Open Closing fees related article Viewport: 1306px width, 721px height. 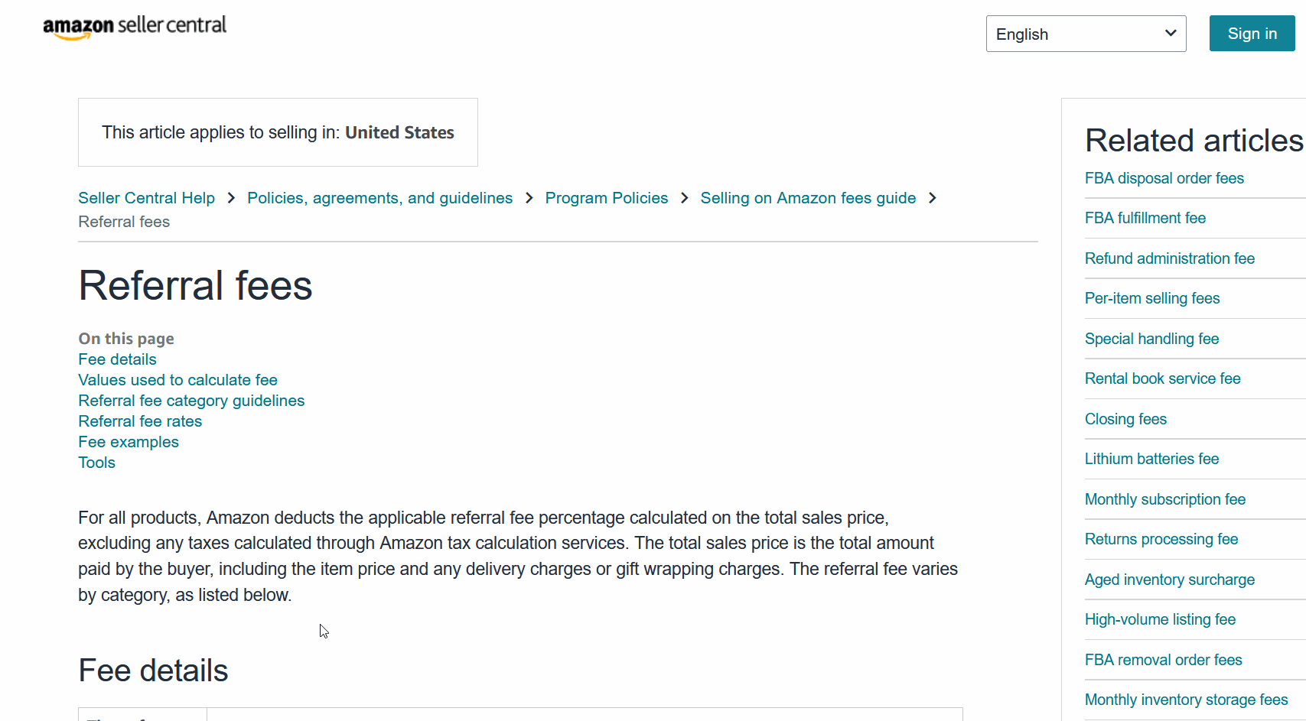click(1125, 419)
